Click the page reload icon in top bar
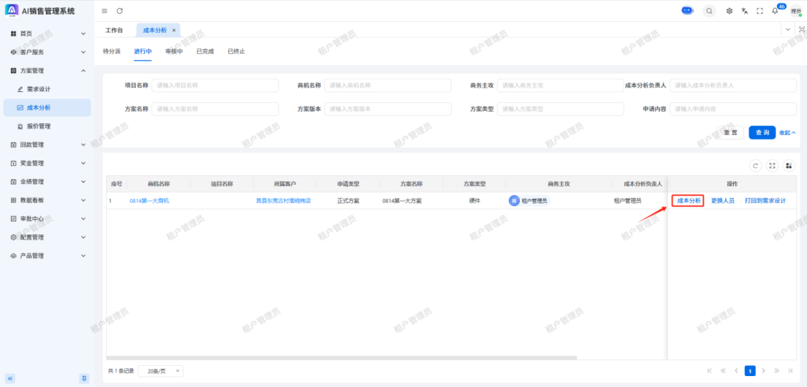 click(120, 11)
